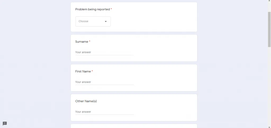Click the red asterisk beside Surname
This screenshot has height=128, width=271.
pos(90,42)
